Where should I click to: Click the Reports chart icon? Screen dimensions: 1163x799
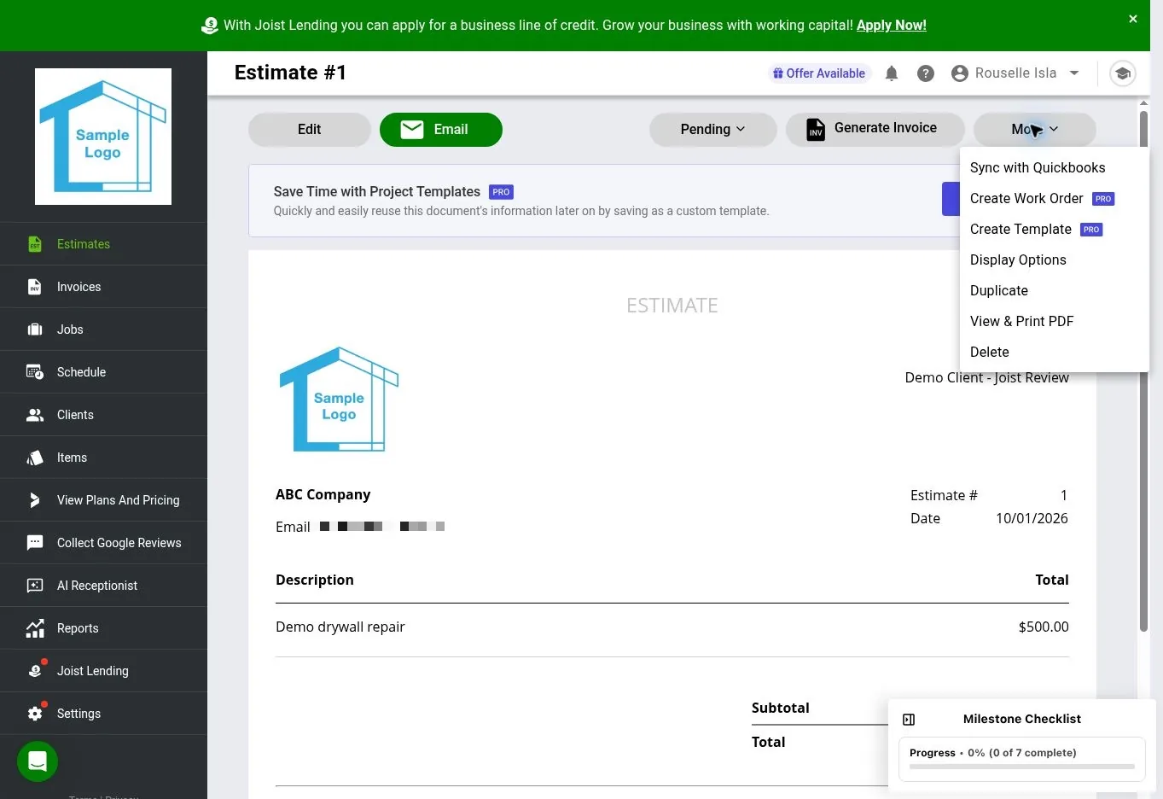tap(35, 628)
